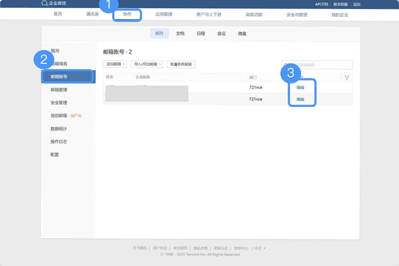Open the API文档 link

[322, 4]
